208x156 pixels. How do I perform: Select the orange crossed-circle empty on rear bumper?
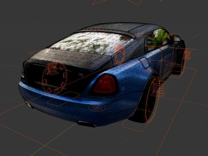tap(97, 107)
